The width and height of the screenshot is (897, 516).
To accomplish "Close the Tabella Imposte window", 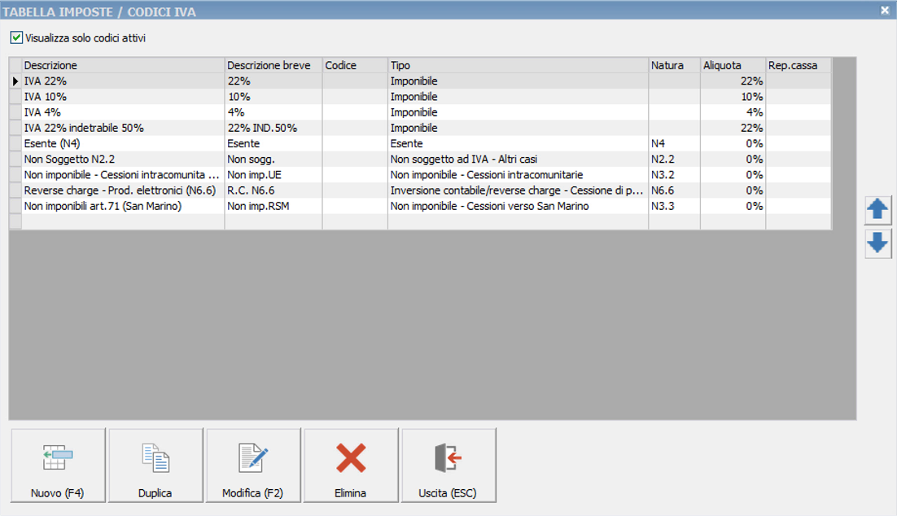I will pos(885,11).
